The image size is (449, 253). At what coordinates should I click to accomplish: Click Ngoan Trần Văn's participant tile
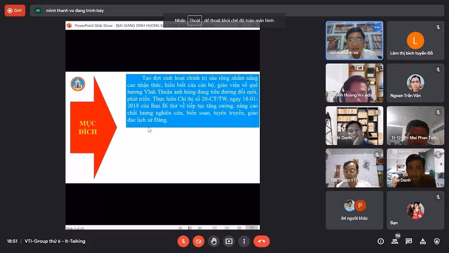click(x=415, y=83)
